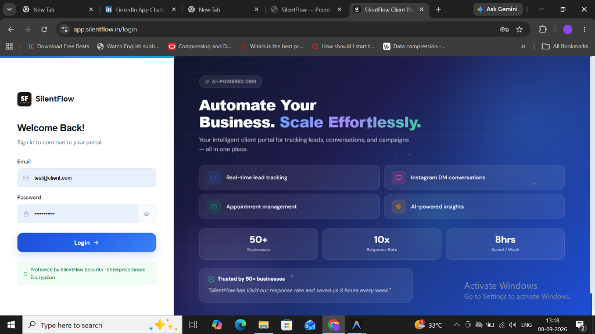Image resolution: width=595 pixels, height=334 pixels.
Task: Open a new browser tab
Action: click(x=438, y=9)
